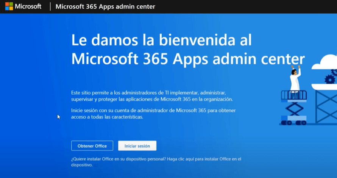
Task: Click the 'Le damos la bienvenida al' heading line
Action: [x=161, y=40]
